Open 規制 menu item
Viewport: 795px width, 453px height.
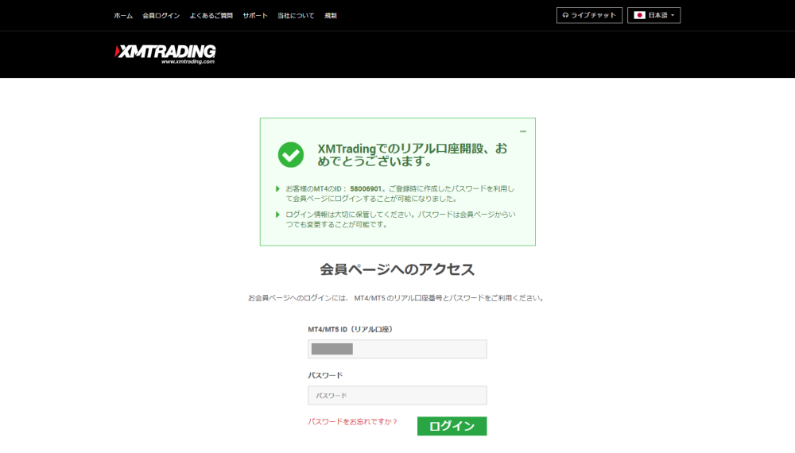331,16
